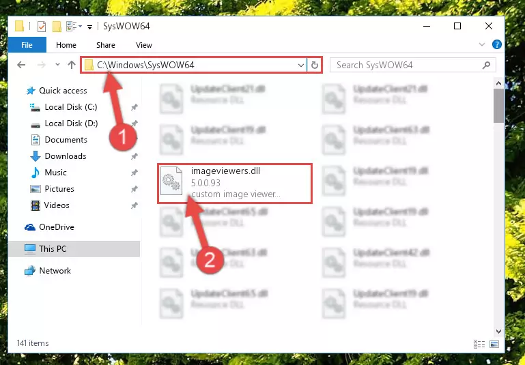Switch to the View ribbon tab
Image resolution: width=525 pixels, height=365 pixels.
coord(144,45)
